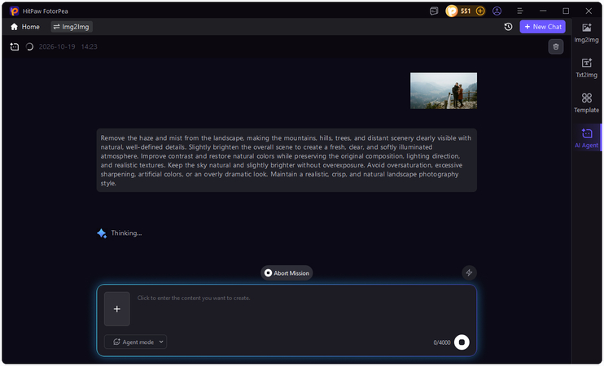Image resolution: width=604 pixels, height=366 pixels.
Task: Select AI Agent in the right sidebar
Action: click(x=586, y=137)
